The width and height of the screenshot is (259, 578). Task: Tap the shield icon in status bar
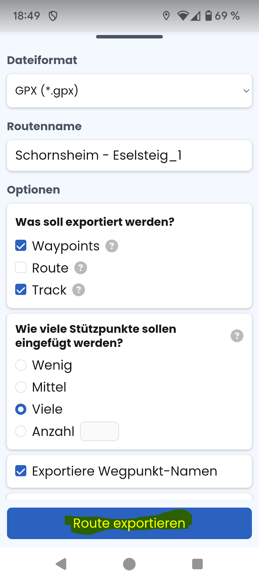53,16
